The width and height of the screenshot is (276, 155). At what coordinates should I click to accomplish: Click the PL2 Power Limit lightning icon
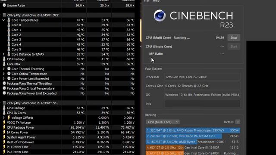[4, 152]
